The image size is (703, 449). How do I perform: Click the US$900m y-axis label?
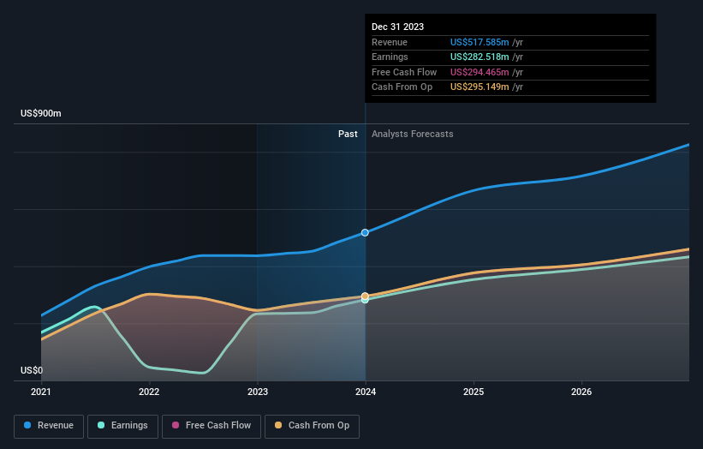tap(41, 113)
